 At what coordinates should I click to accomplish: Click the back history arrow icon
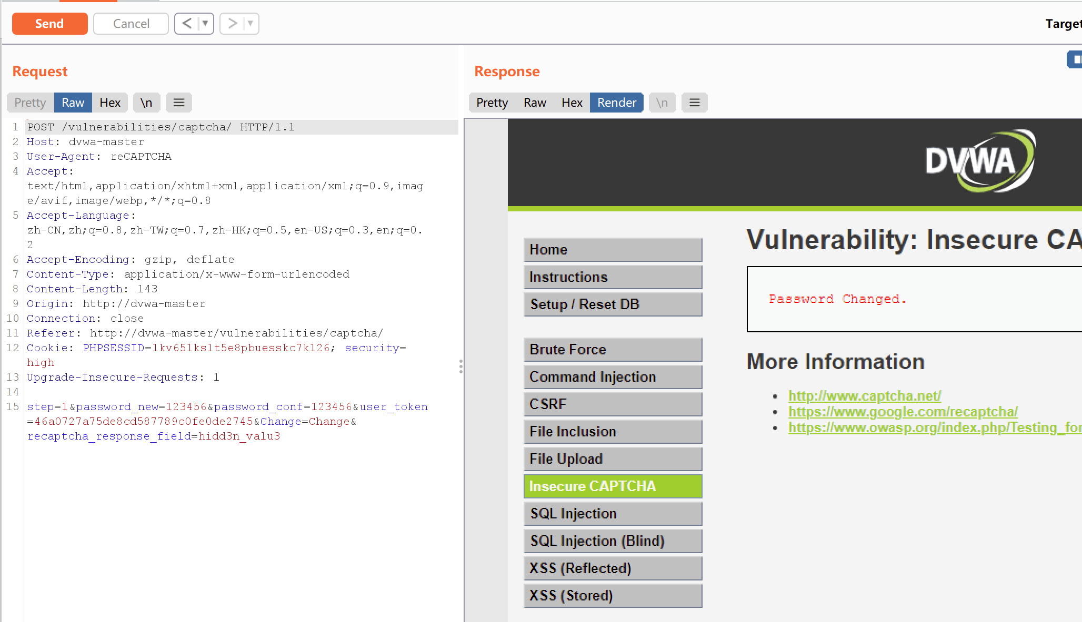tap(187, 24)
